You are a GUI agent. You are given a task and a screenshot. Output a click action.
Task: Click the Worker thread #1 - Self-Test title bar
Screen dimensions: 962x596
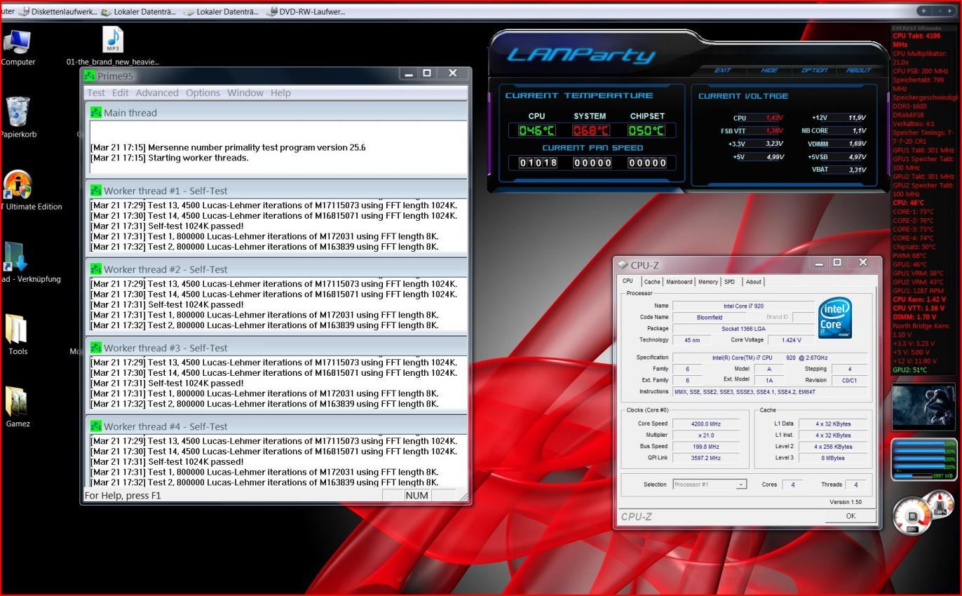coord(278,191)
